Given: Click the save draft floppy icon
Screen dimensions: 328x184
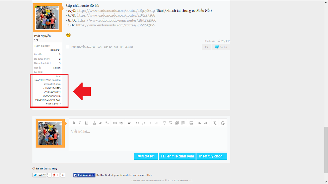Looking at the screenshot, I should [x=191, y=123].
